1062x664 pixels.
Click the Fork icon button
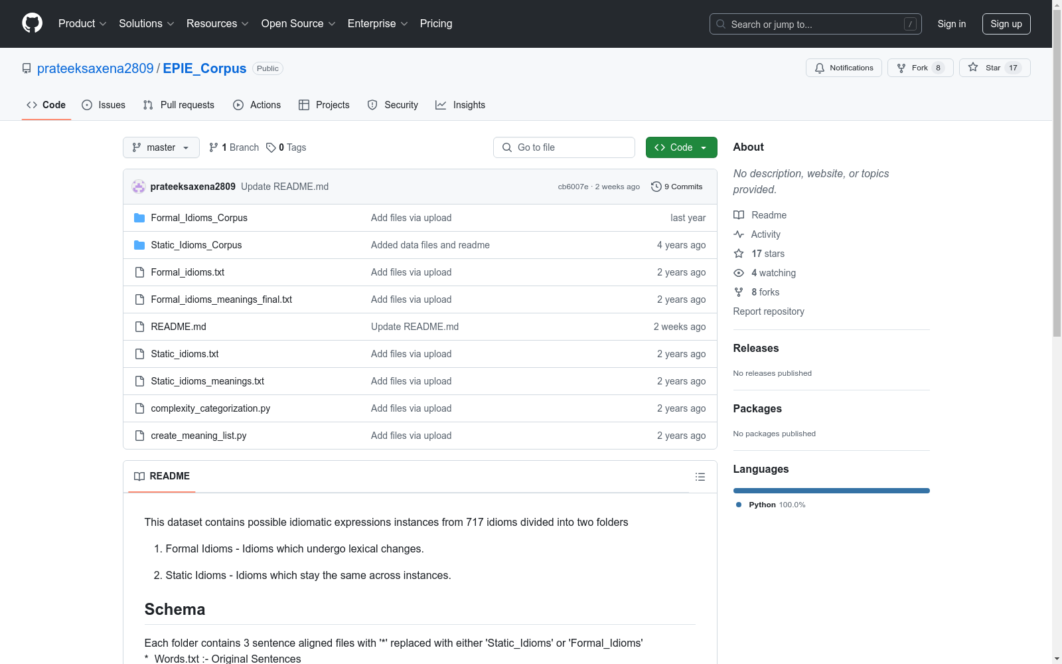pos(920,68)
